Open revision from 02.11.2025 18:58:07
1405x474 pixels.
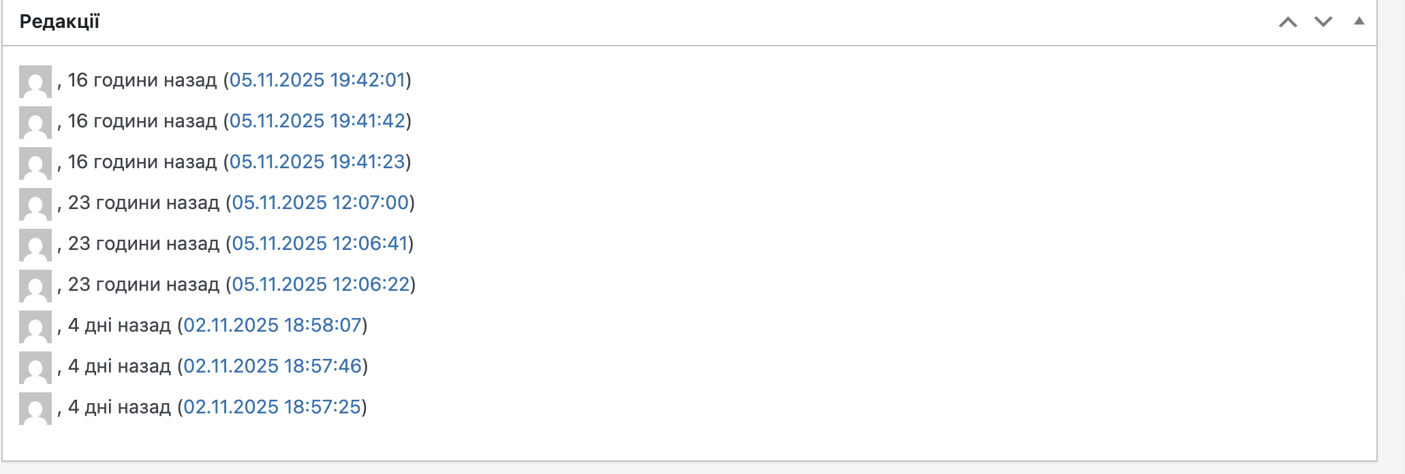[x=273, y=326]
